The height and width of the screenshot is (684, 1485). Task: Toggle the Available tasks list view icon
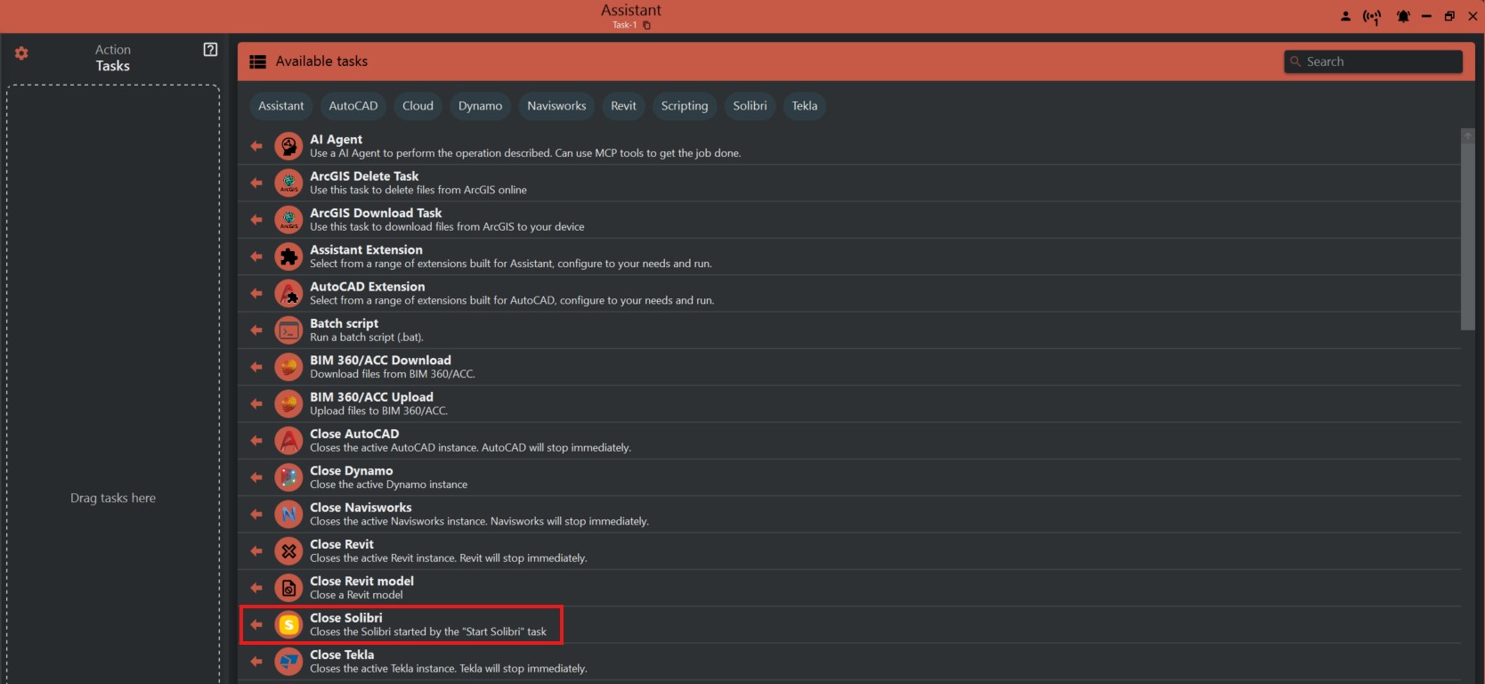click(x=258, y=61)
